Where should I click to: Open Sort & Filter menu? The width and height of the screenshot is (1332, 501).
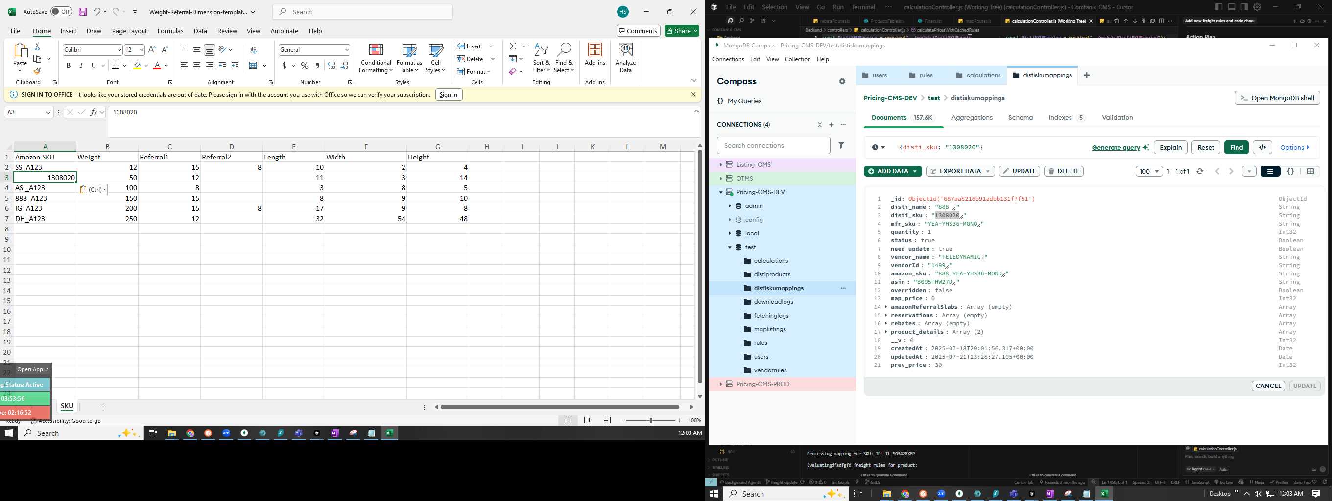coord(541,58)
